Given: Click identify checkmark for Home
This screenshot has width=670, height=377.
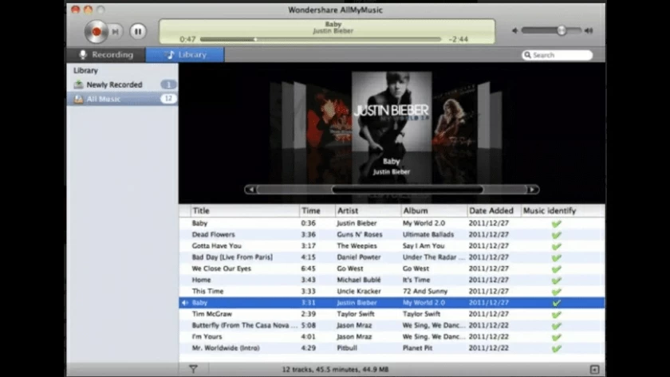Looking at the screenshot, I should pyautogui.click(x=557, y=281).
